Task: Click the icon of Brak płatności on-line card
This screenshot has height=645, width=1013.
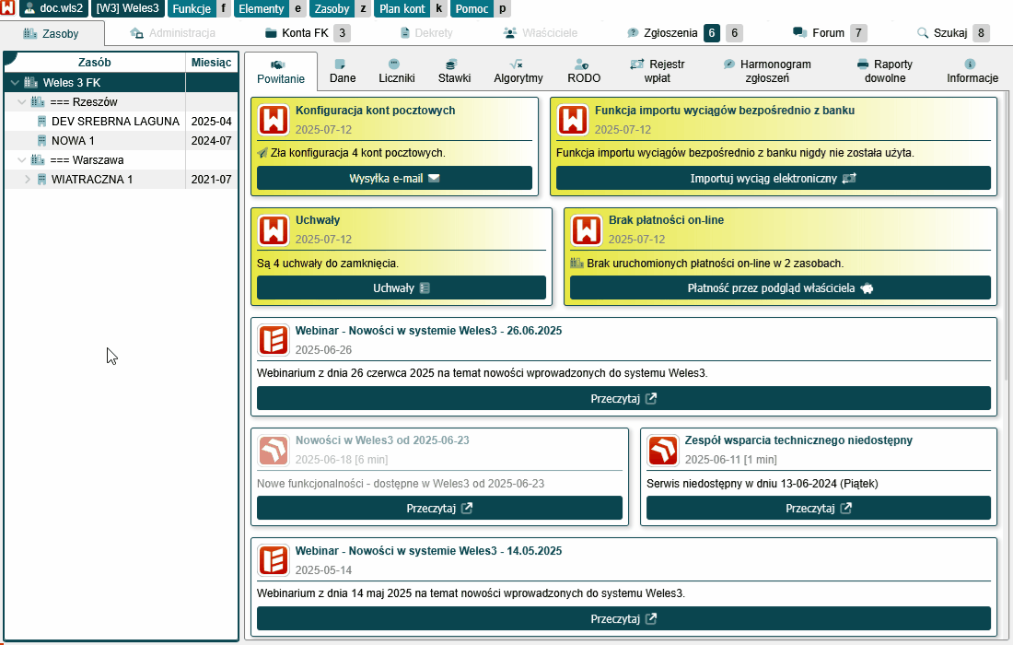Action: [x=586, y=230]
